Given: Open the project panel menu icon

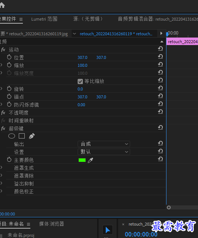Looking at the screenshot, I should click(28, 224).
